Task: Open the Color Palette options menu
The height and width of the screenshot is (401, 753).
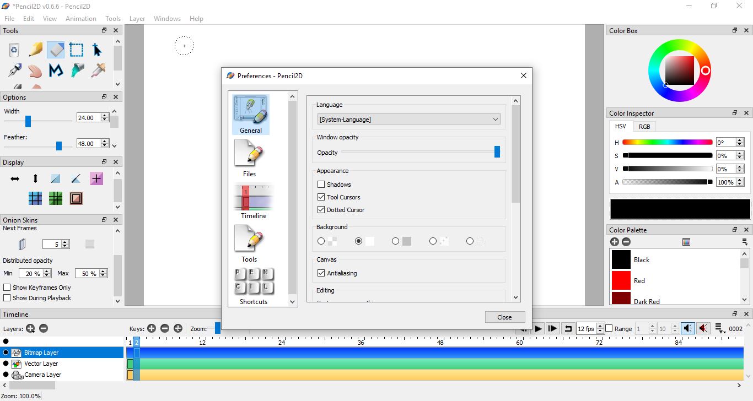Action: point(745,242)
